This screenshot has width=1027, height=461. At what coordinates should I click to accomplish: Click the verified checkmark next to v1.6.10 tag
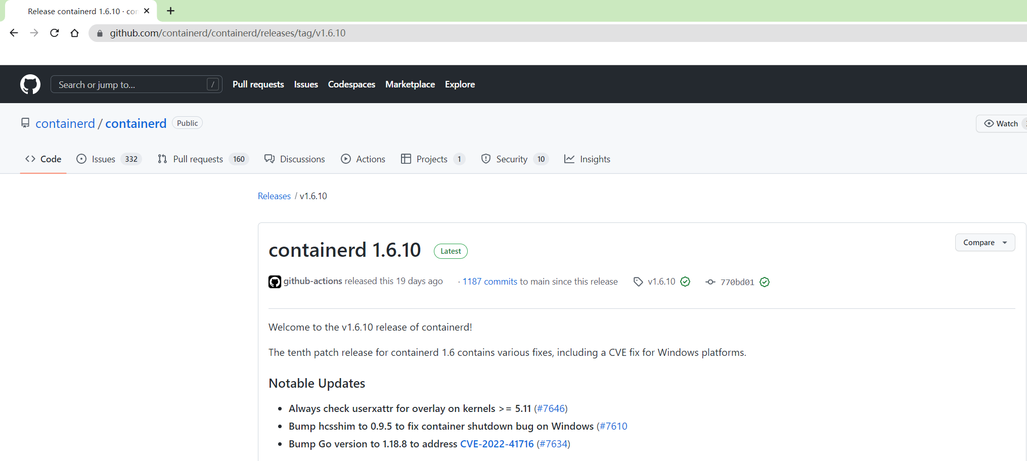tap(685, 282)
